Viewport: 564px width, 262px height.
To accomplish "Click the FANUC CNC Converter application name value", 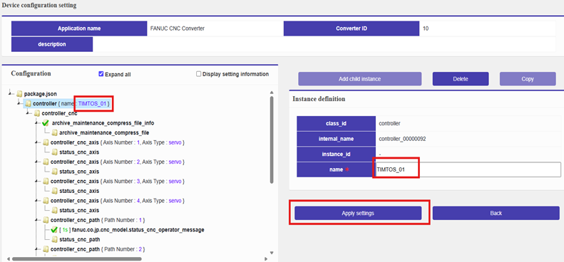I will (178, 28).
